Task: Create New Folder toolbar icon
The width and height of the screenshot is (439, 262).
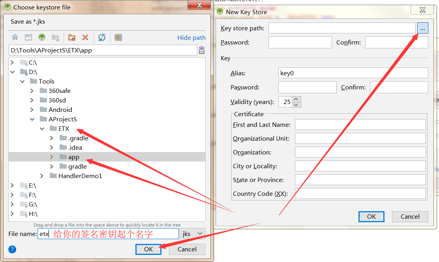Action: [x=72, y=37]
